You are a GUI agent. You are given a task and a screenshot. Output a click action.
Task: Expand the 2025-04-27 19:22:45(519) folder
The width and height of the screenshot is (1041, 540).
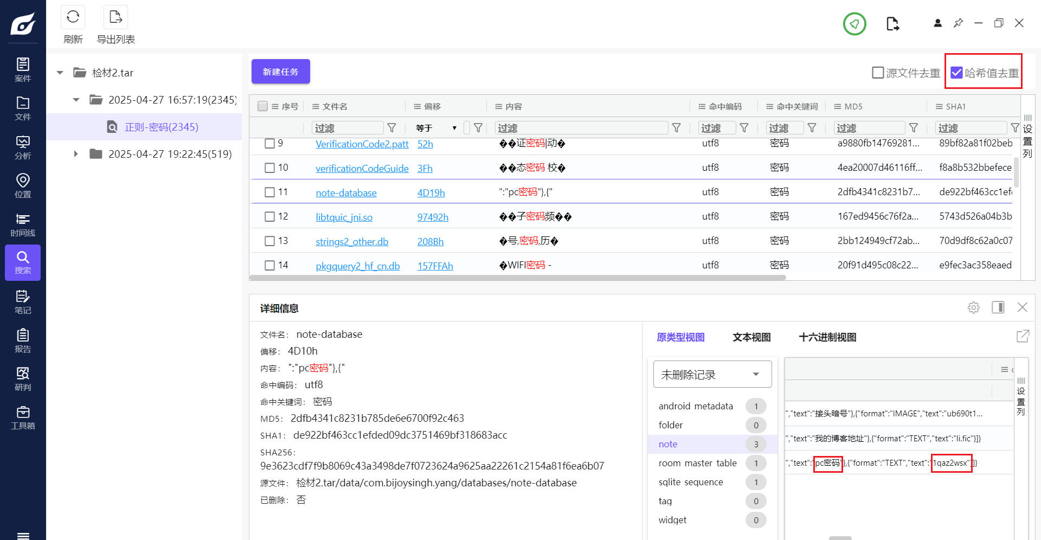coord(76,154)
